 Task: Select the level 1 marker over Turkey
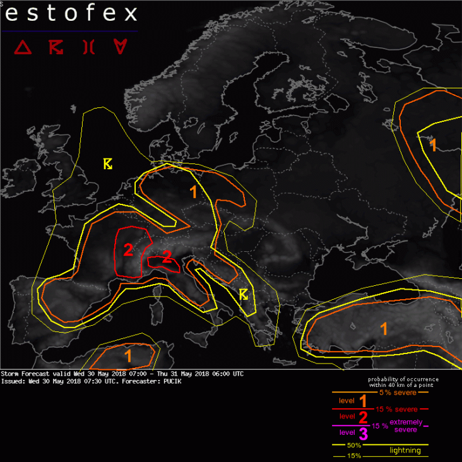click(x=384, y=328)
